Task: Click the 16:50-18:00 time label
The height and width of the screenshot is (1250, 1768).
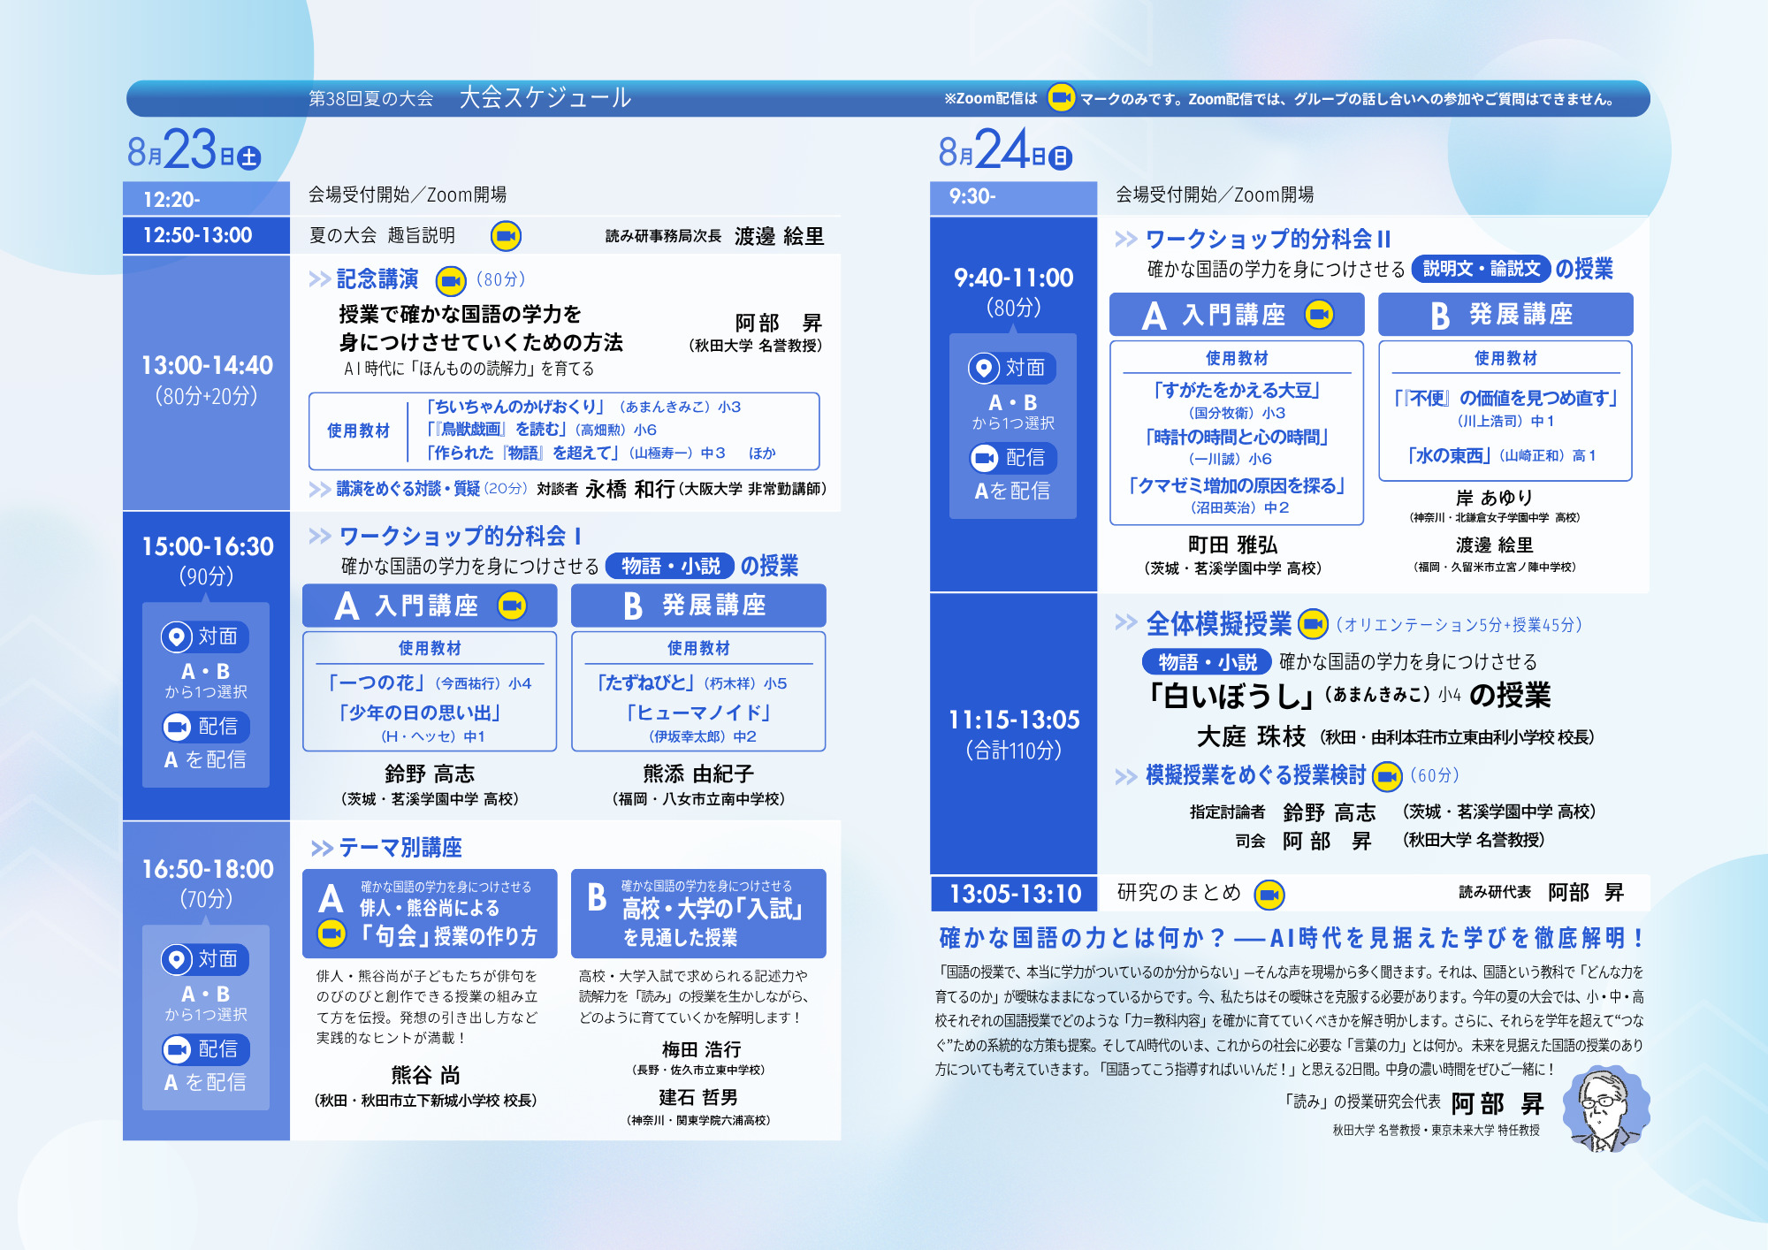Action: click(x=208, y=869)
